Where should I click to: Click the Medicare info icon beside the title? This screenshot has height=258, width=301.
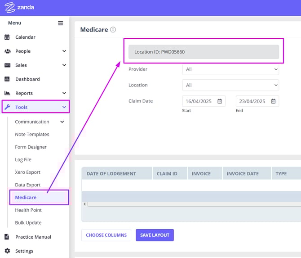pyautogui.click(x=113, y=30)
